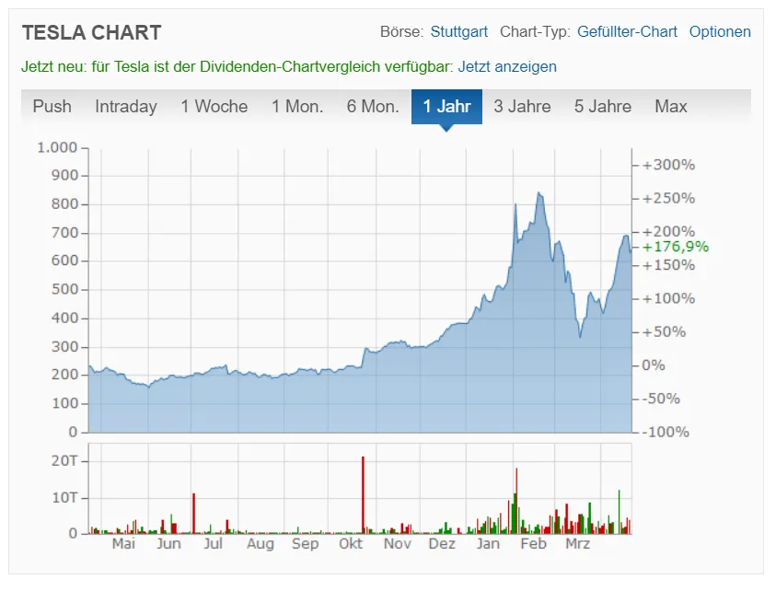Click the TESLA CHART heading
This screenshot has width=776, height=591.
pyautogui.click(x=91, y=32)
